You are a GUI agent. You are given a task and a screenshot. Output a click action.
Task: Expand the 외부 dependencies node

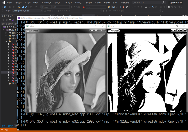click(x=6, y=36)
